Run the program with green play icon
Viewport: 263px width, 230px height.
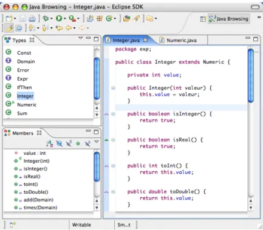[59, 19]
